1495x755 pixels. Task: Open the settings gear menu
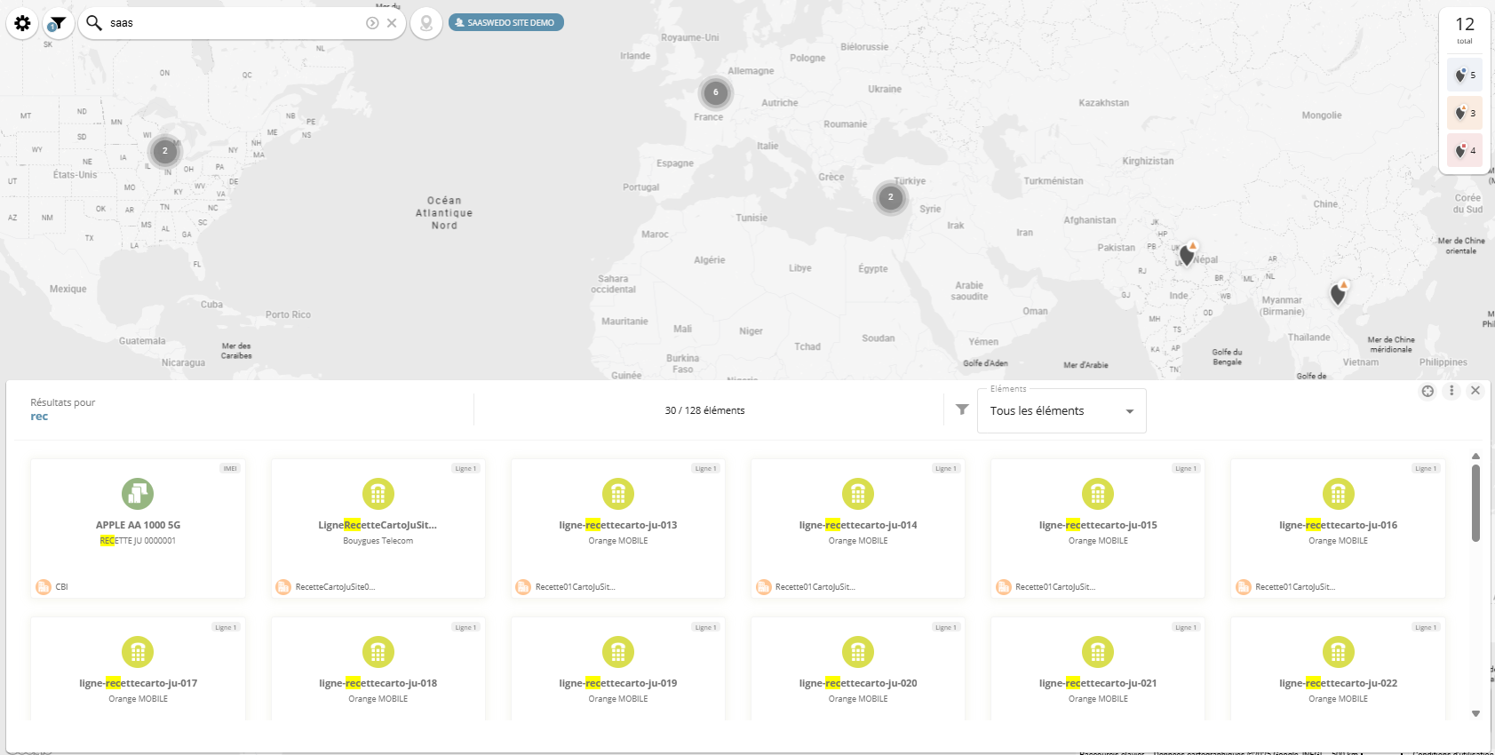point(22,23)
